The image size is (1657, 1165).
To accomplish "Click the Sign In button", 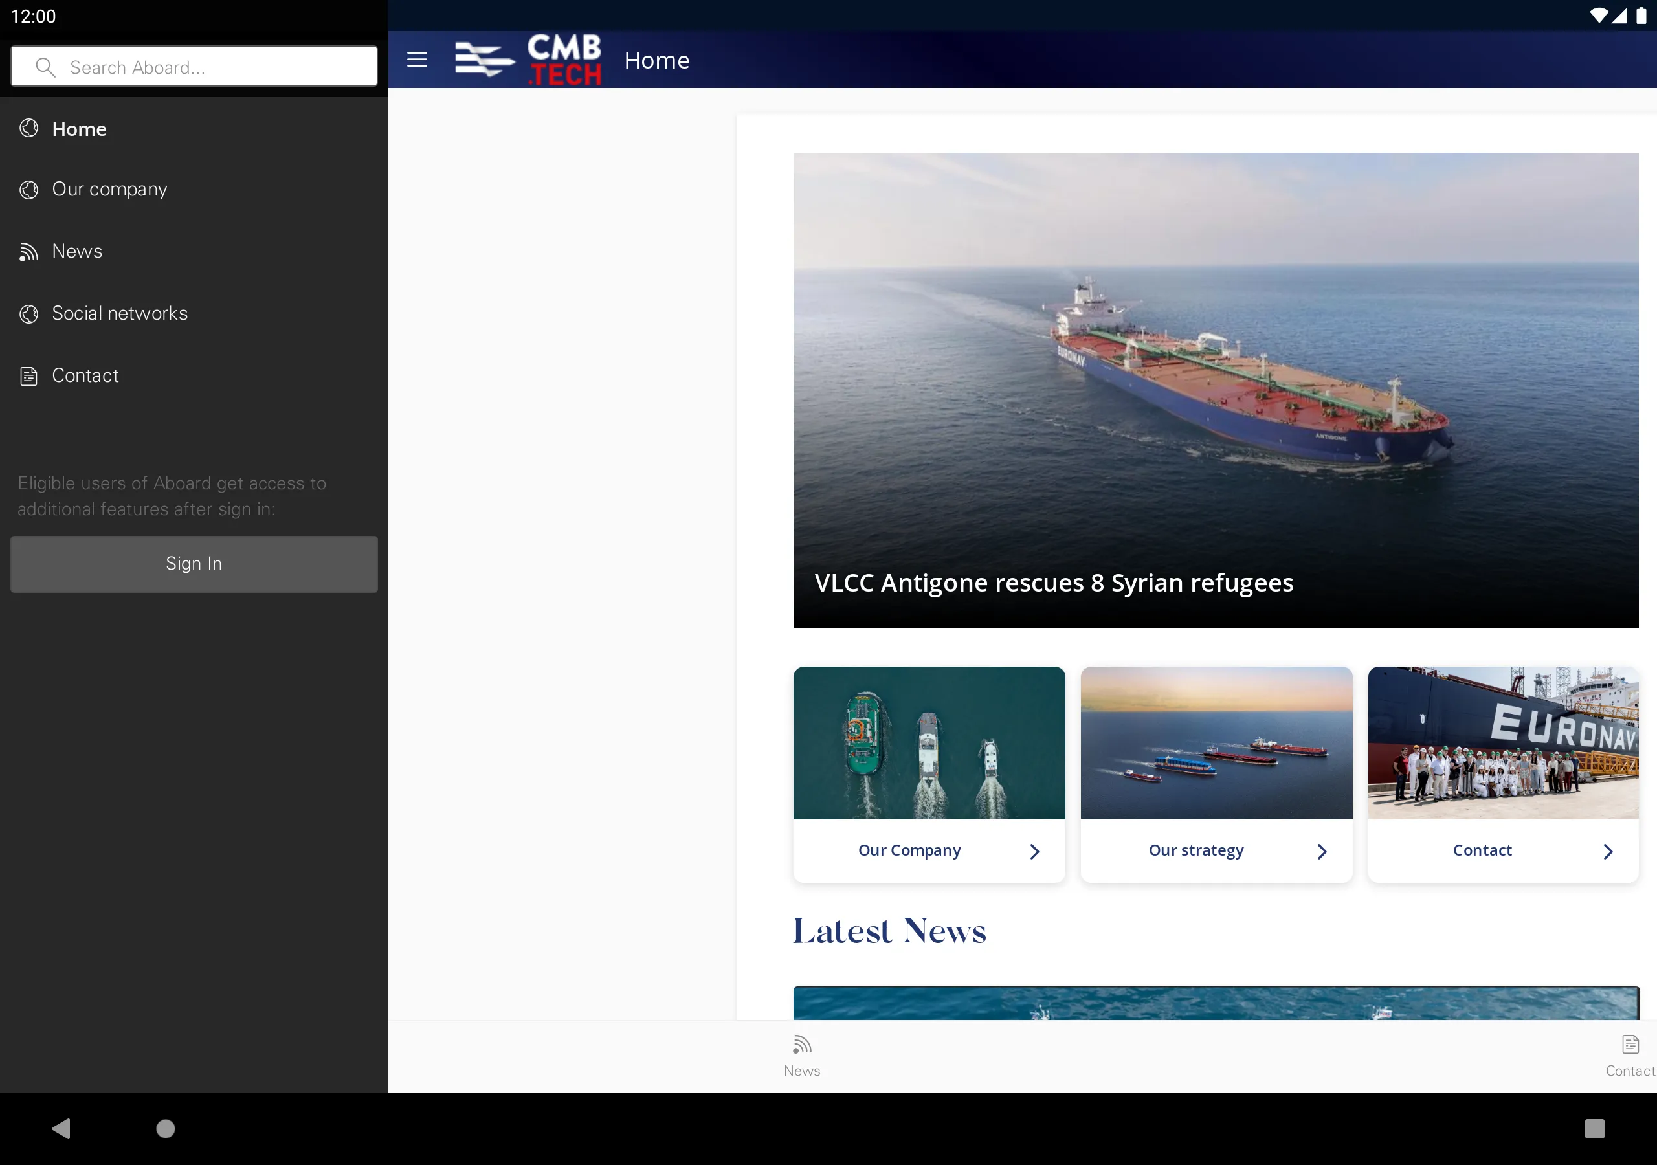I will click(194, 564).
